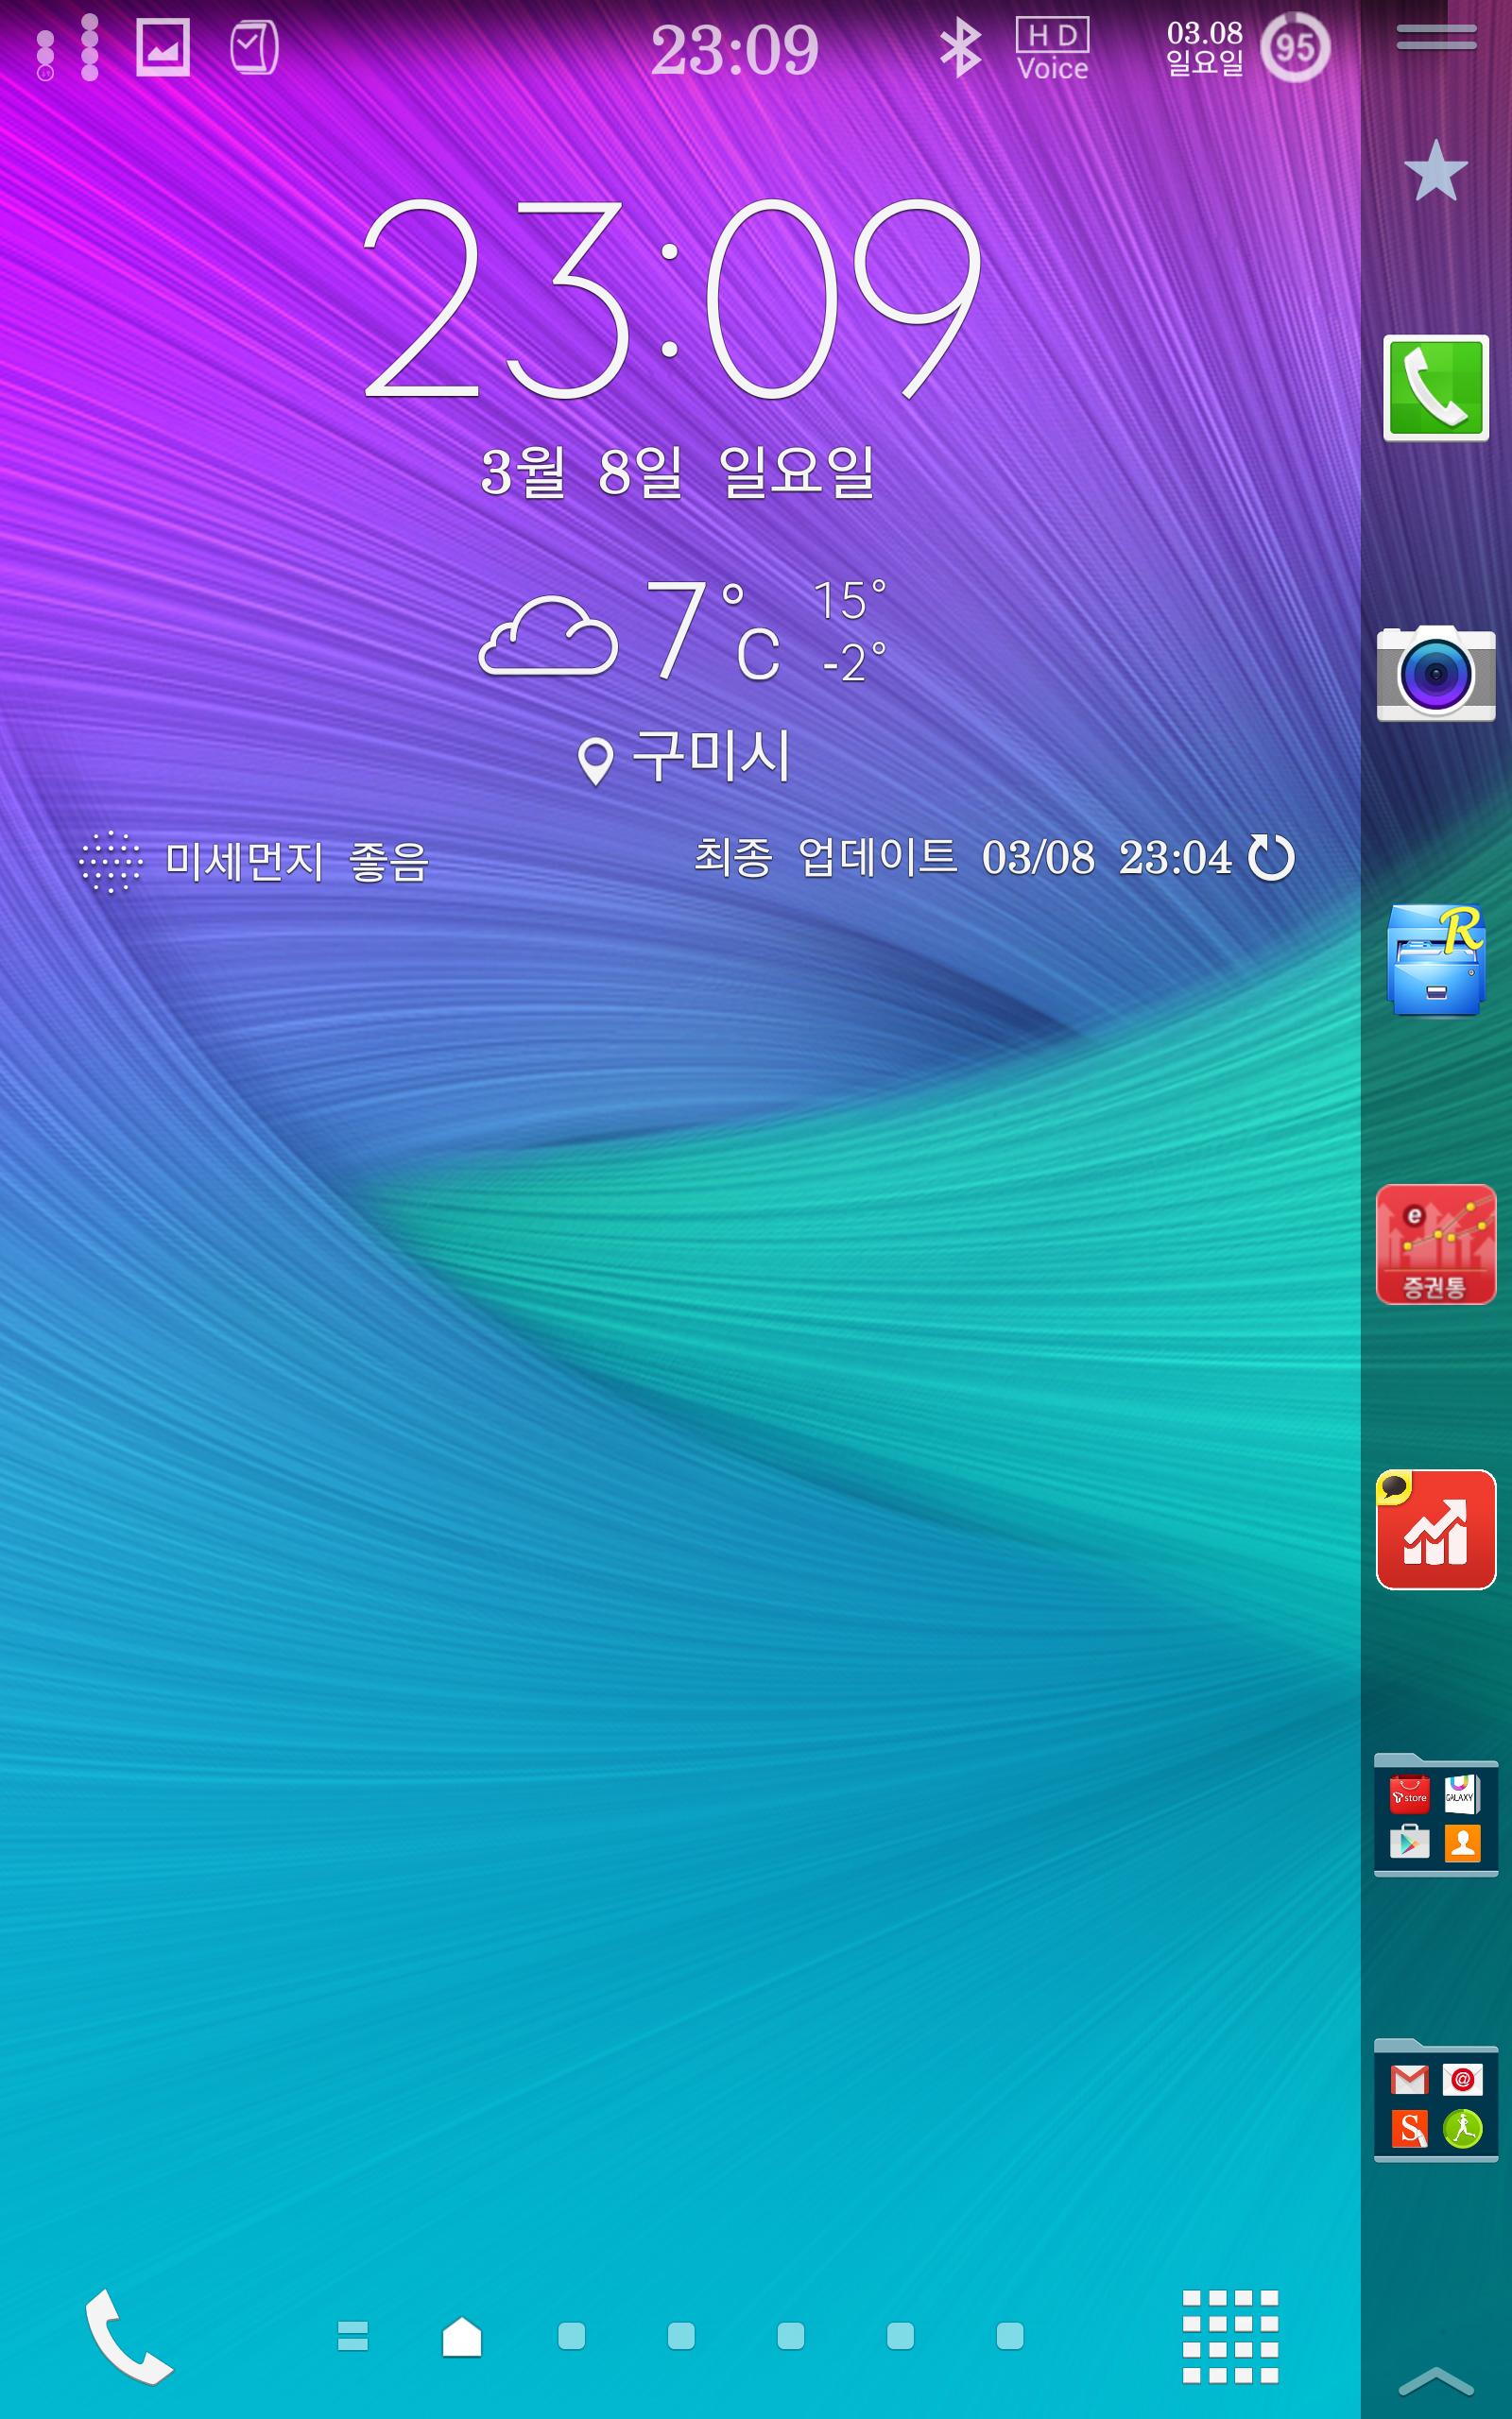
Task: Tap the 95 percent battery indicator
Action: tap(1294, 47)
